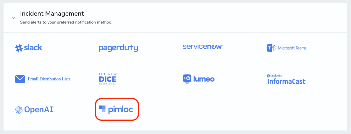351x134 pixels.
Task: Click the 'Send alerts' description text
Action: coord(66,22)
